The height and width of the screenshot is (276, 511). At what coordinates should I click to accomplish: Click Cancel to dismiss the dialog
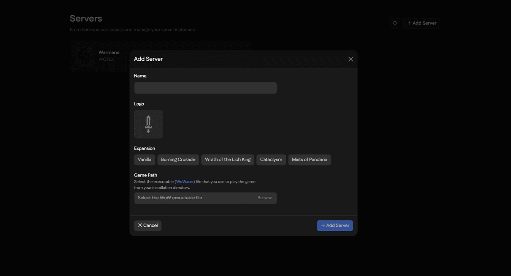pos(148,225)
